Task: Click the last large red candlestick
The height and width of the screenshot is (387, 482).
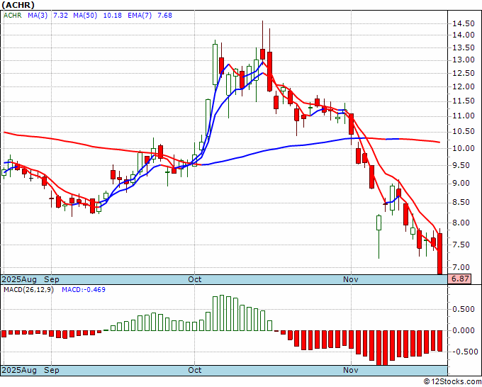Action: [x=439, y=253]
